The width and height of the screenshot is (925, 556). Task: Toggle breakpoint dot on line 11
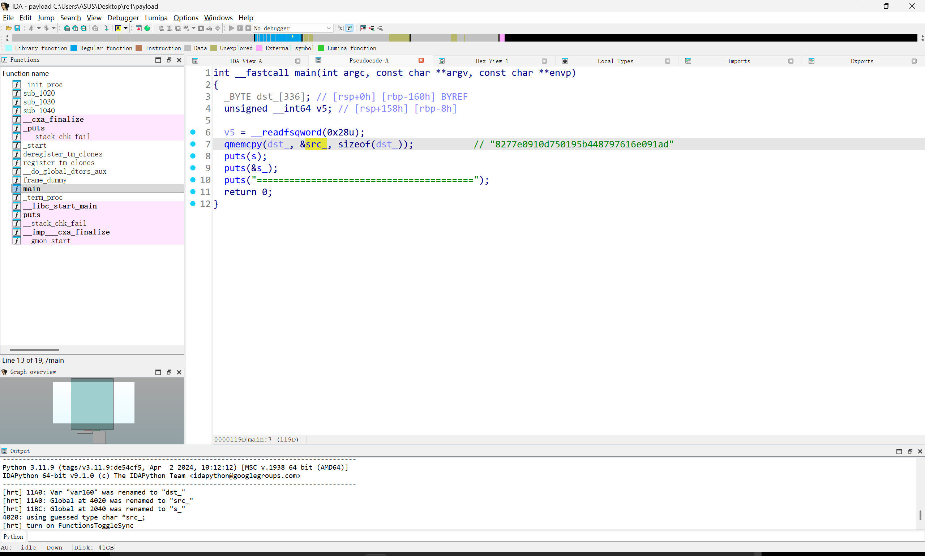pos(193,191)
